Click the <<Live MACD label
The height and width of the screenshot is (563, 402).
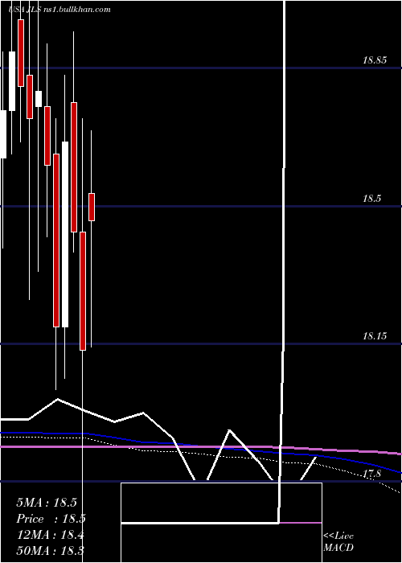pyautogui.click(x=338, y=542)
